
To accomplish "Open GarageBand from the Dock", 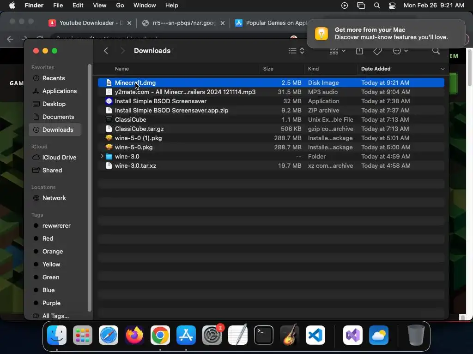I will pyautogui.click(x=290, y=335).
